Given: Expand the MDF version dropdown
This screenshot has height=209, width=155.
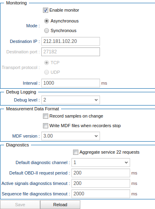Looking at the screenshot, I should point(71,136).
